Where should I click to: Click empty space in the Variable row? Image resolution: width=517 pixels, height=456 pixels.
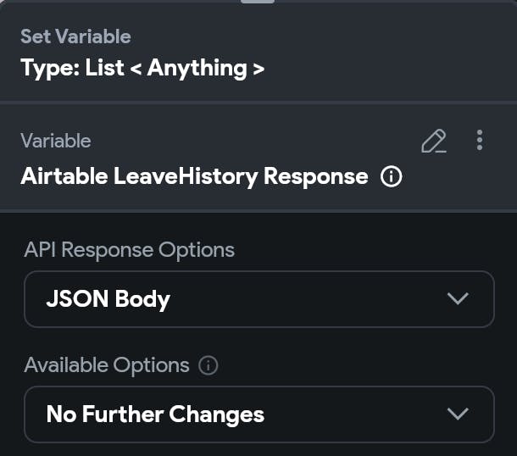click(254, 141)
